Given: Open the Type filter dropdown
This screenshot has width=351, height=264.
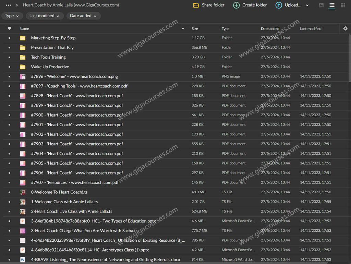Looking at the screenshot, I should [12, 16].
